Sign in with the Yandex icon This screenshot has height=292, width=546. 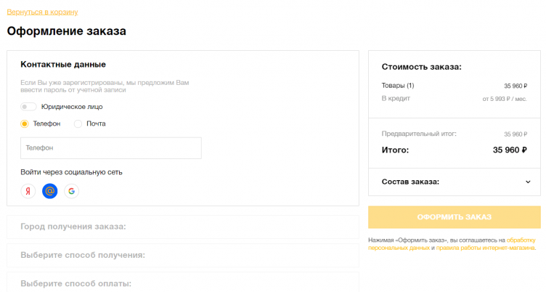tap(28, 191)
